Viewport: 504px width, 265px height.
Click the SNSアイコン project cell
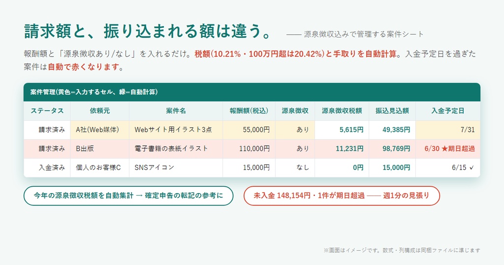coord(176,167)
